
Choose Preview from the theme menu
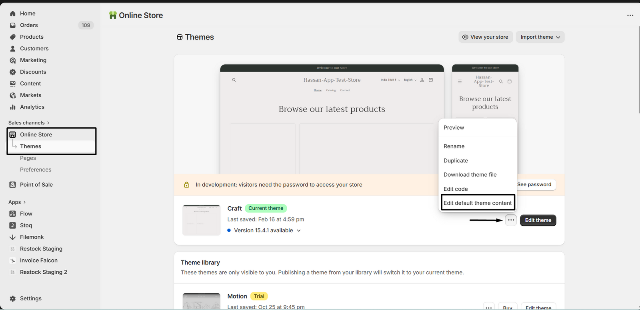[x=478, y=128]
